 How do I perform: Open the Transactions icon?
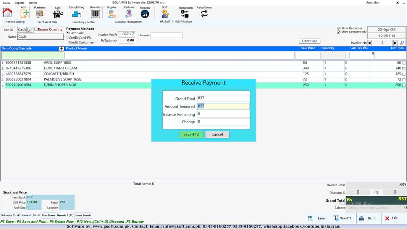(185, 14)
